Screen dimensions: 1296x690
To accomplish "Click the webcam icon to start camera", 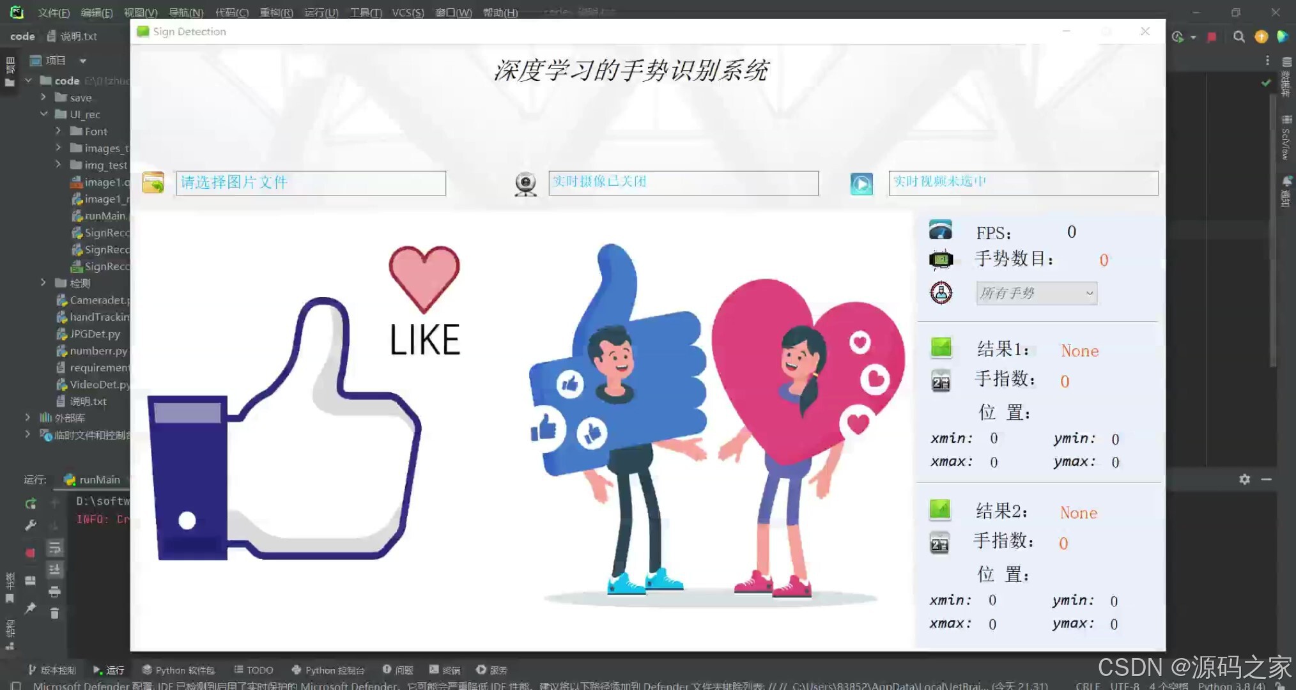I will pos(525,183).
